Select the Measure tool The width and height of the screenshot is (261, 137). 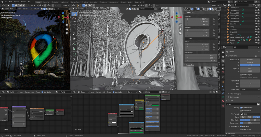tap(74, 49)
